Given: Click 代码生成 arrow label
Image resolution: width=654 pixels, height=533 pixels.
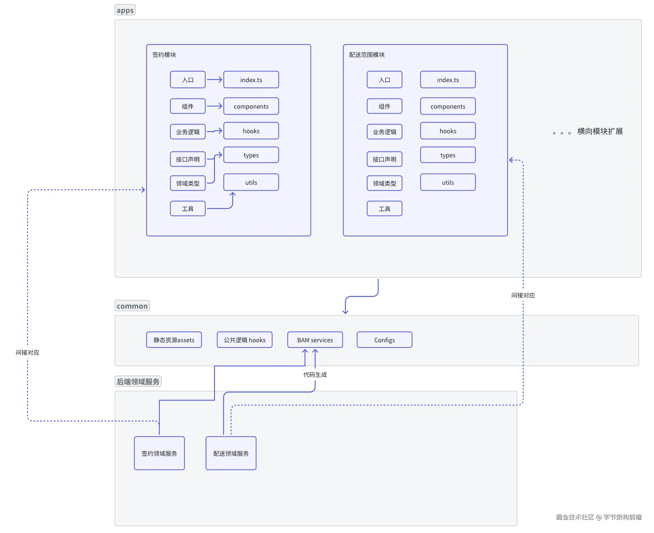Looking at the screenshot, I should 314,374.
